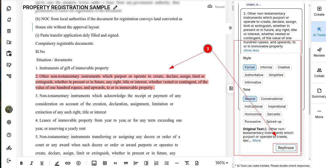Viewport: 326px width, 168px height.
Task: Click the Bold formatting icon
Action: [x=21, y=163]
